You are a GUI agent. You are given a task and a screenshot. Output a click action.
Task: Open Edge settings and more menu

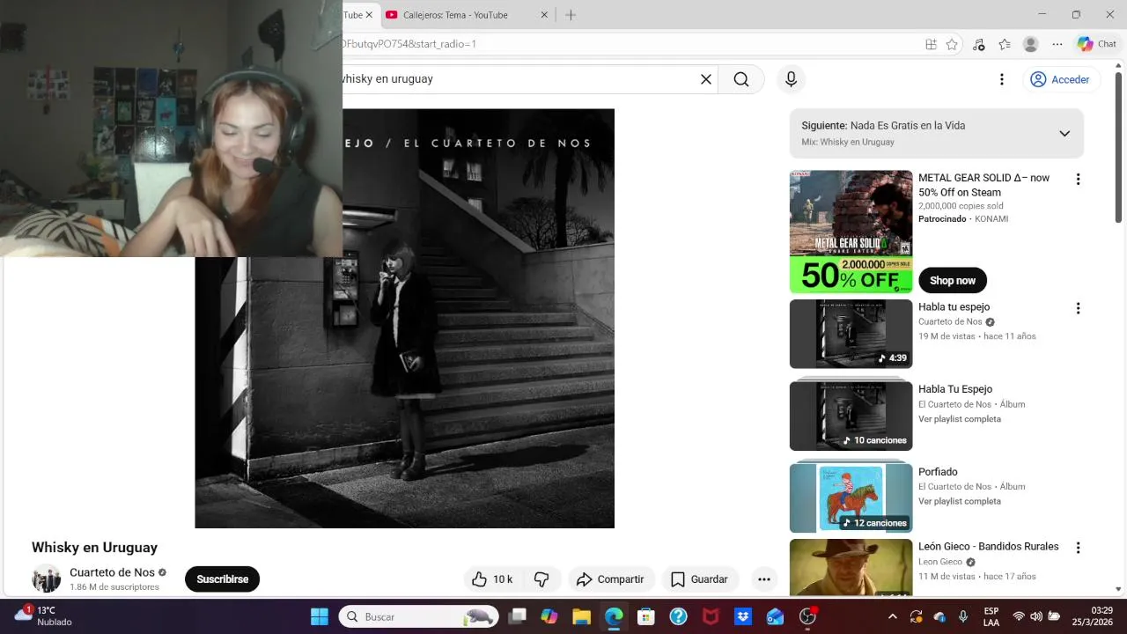coord(1057,44)
